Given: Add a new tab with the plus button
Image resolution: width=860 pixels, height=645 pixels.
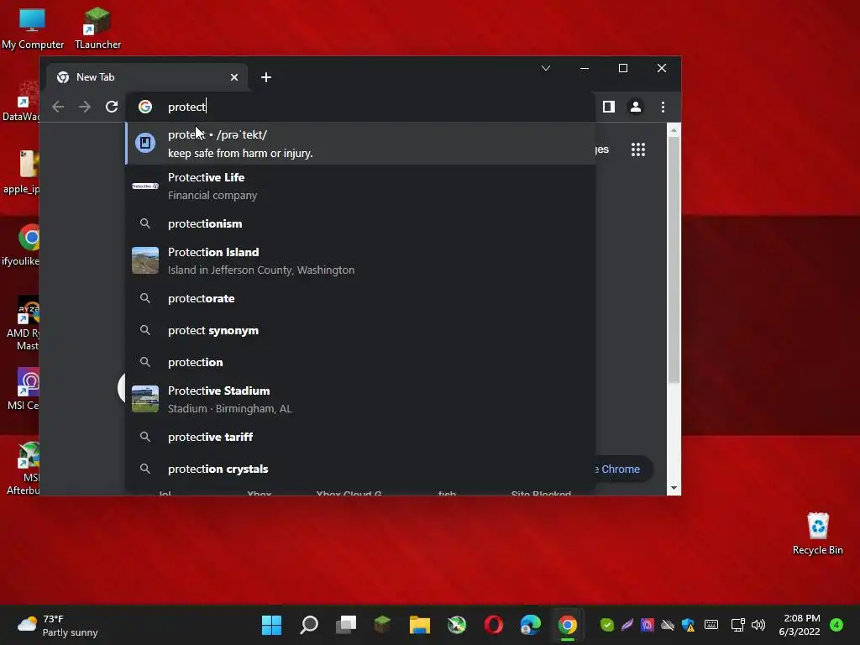Looking at the screenshot, I should (x=266, y=77).
